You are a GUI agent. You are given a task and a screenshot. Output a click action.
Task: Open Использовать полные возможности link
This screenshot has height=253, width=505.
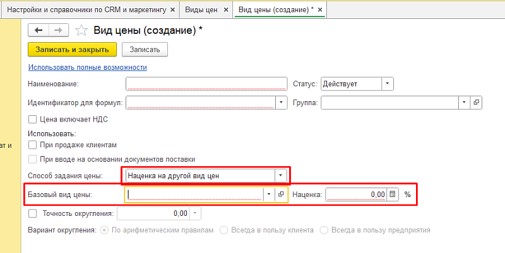point(87,67)
